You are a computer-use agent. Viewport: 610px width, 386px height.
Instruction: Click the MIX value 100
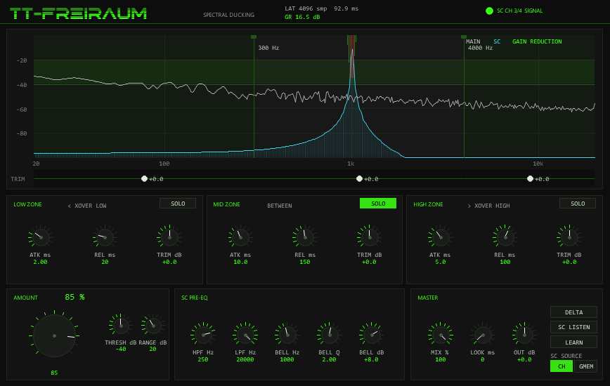(x=441, y=359)
